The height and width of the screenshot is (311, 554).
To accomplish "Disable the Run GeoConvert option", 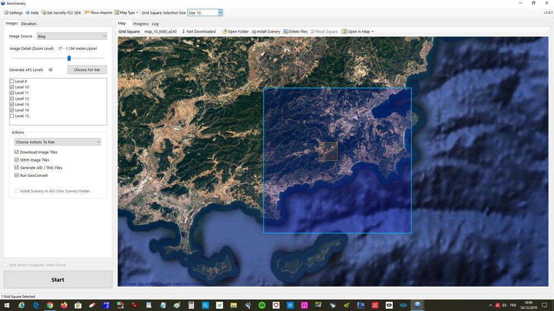I will pos(17,175).
